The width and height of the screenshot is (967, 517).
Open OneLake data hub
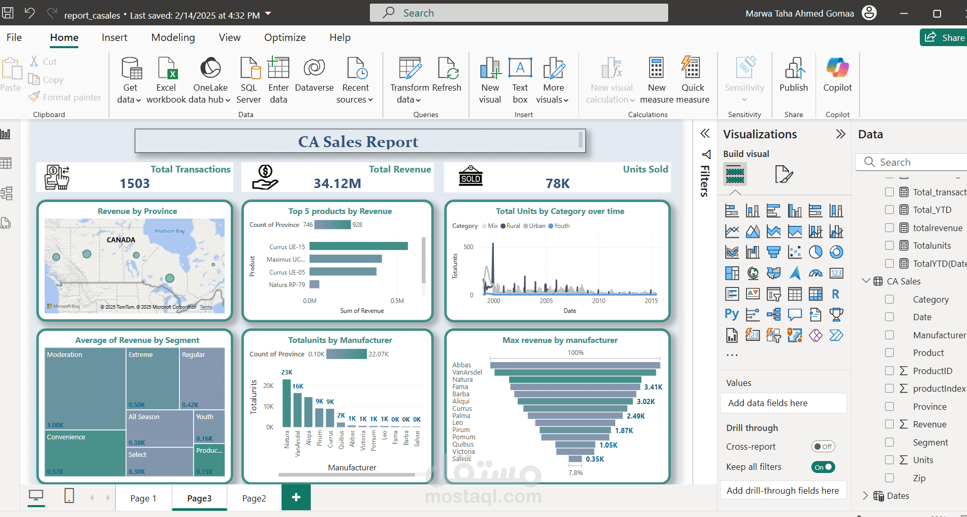tap(210, 80)
